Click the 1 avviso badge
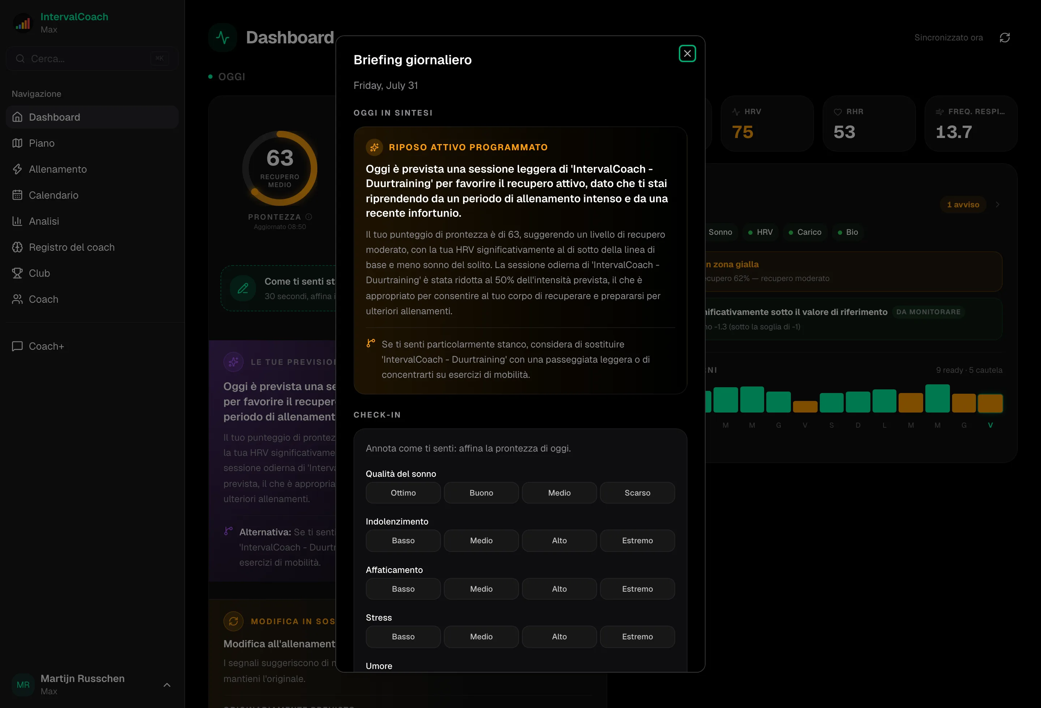Screen dimensions: 1041x708 tap(963, 204)
